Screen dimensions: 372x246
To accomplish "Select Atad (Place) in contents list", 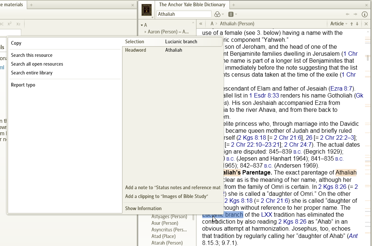I will pyautogui.click(x=163, y=236).
